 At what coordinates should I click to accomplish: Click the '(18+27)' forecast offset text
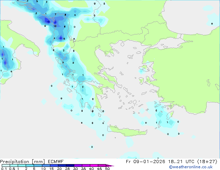point(207,162)
